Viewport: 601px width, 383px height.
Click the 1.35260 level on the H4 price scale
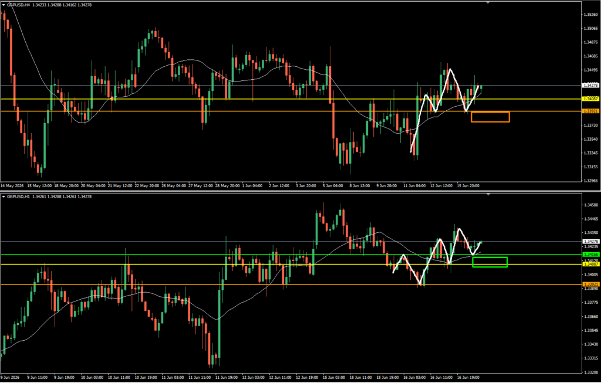(590, 15)
